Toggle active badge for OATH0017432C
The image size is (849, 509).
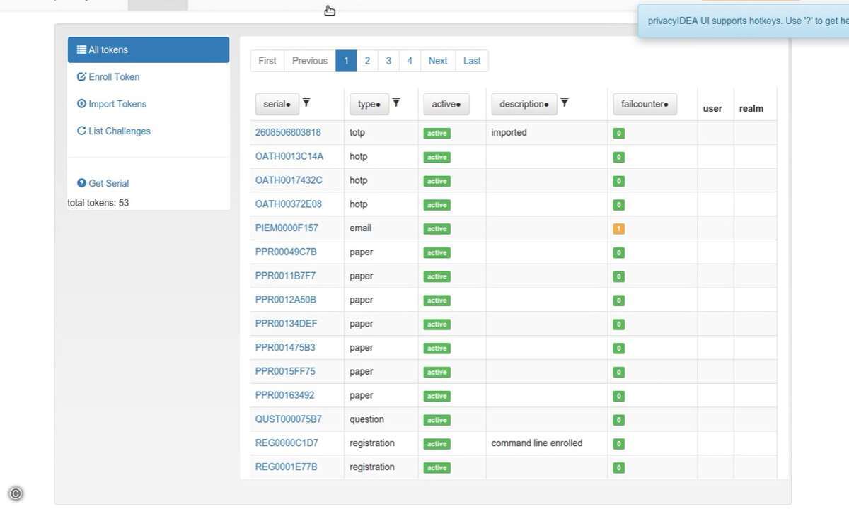point(437,181)
